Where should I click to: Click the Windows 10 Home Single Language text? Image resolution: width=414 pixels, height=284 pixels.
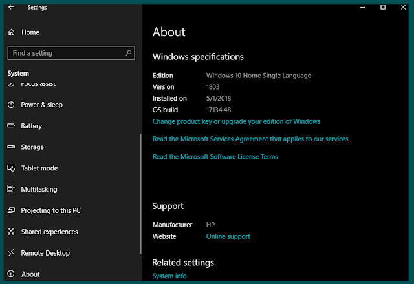tap(259, 76)
